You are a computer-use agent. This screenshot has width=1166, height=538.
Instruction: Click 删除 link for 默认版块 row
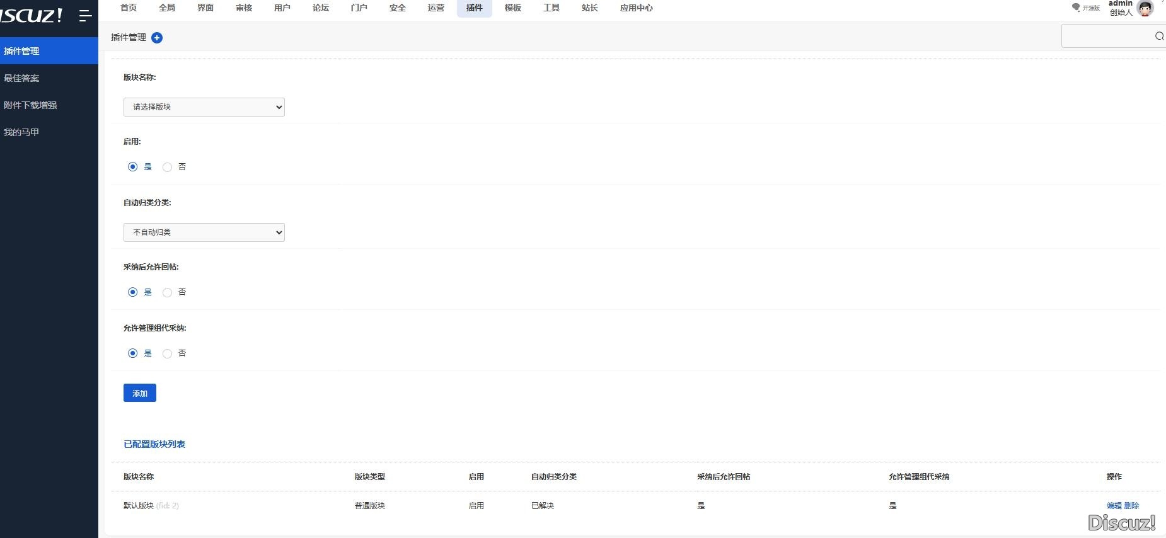click(1132, 506)
